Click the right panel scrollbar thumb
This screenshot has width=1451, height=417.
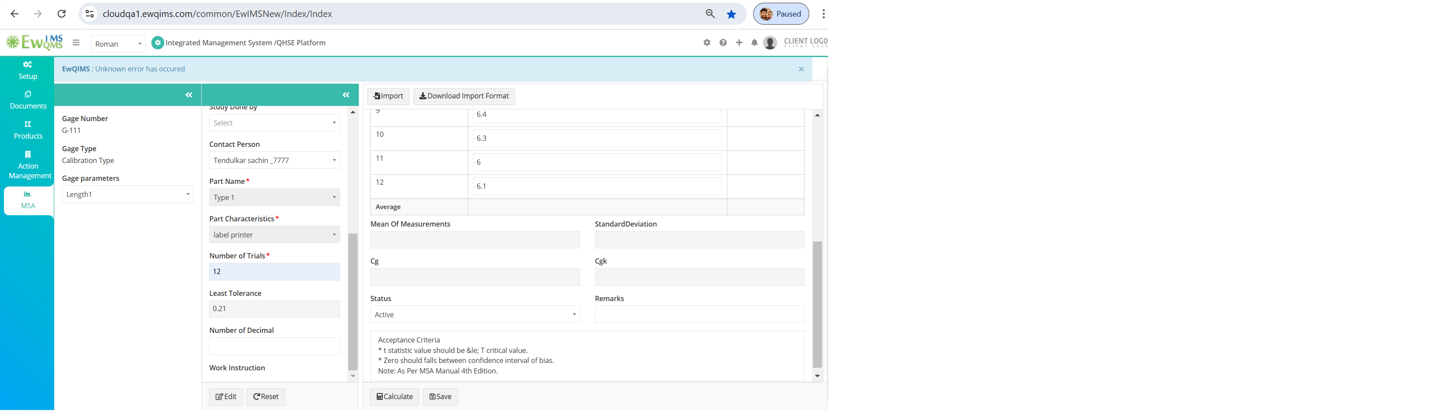pyautogui.click(x=817, y=305)
